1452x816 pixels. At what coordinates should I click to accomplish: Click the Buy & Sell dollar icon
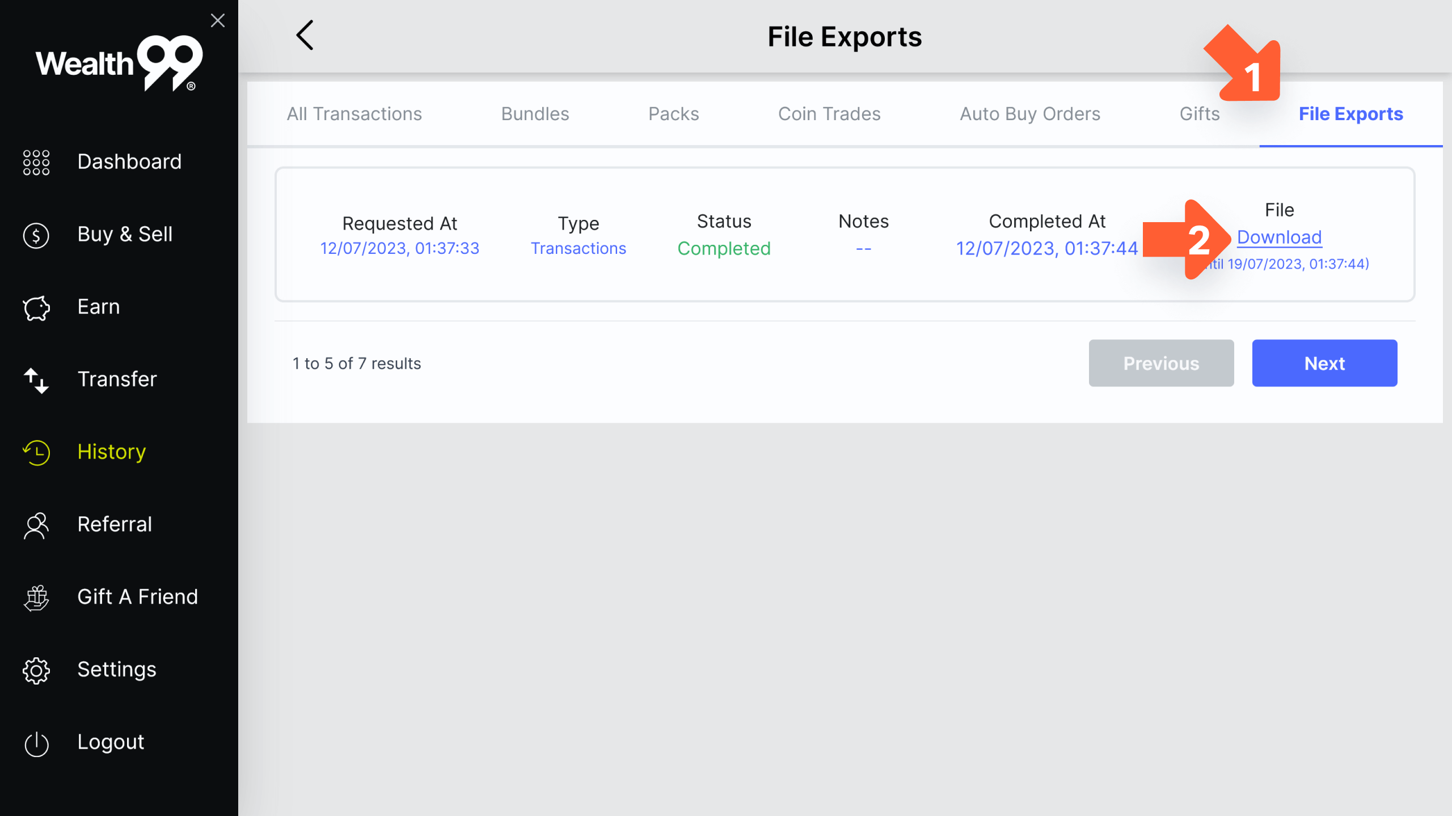(36, 235)
